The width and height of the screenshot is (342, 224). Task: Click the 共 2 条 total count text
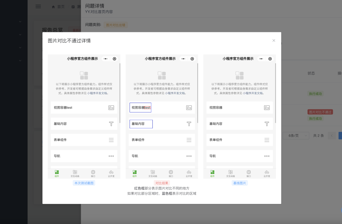click(x=319, y=136)
